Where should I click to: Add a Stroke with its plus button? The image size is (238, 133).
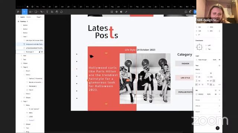point(219,100)
